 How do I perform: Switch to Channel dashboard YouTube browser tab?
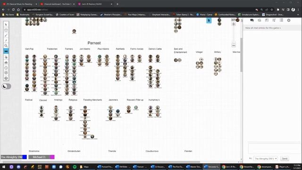(x=58, y=4)
